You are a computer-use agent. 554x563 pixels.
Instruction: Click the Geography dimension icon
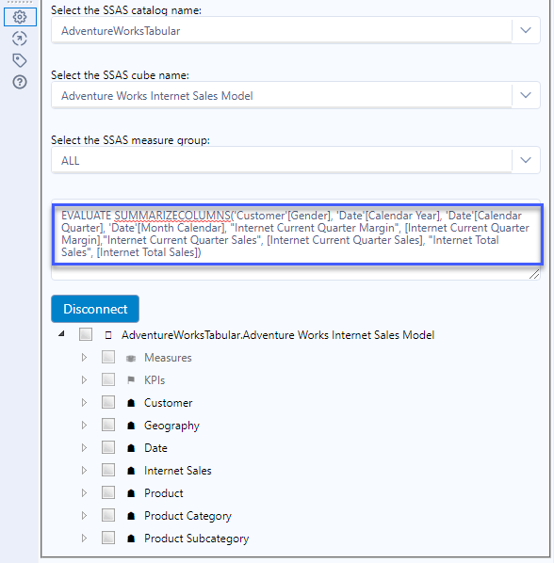(x=131, y=426)
